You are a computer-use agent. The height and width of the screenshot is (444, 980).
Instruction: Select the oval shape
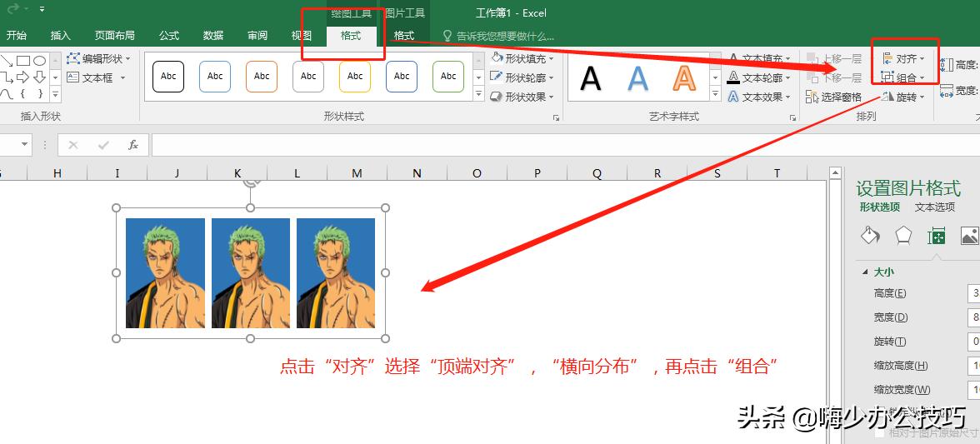pyautogui.click(x=39, y=61)
